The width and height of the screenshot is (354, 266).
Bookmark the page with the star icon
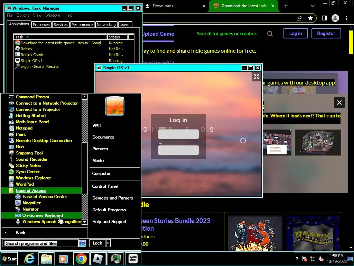(310, 18)
